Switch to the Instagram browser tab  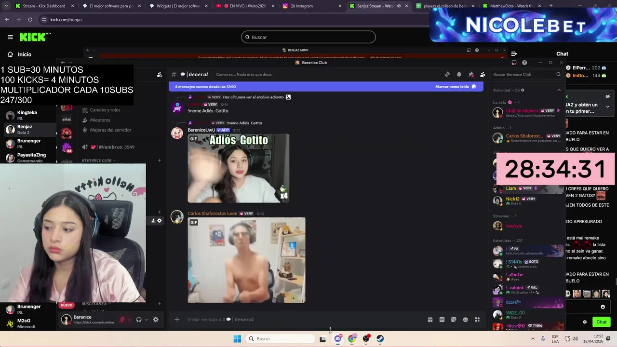point(311,6)
